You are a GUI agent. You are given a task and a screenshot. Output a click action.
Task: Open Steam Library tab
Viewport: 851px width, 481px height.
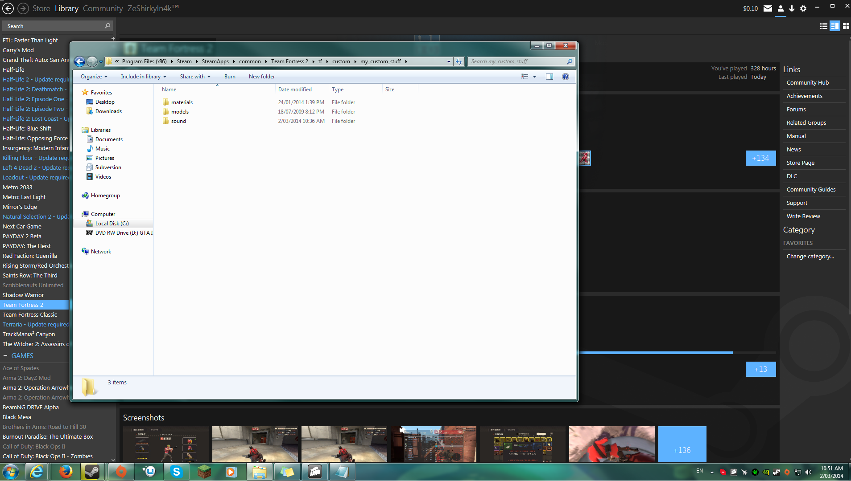coord(66,8)
